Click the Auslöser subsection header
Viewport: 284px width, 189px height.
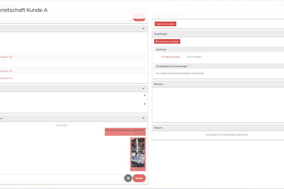219,49
